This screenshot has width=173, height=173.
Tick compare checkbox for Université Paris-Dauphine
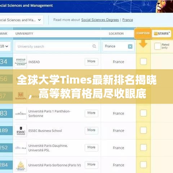coord(143,147)
